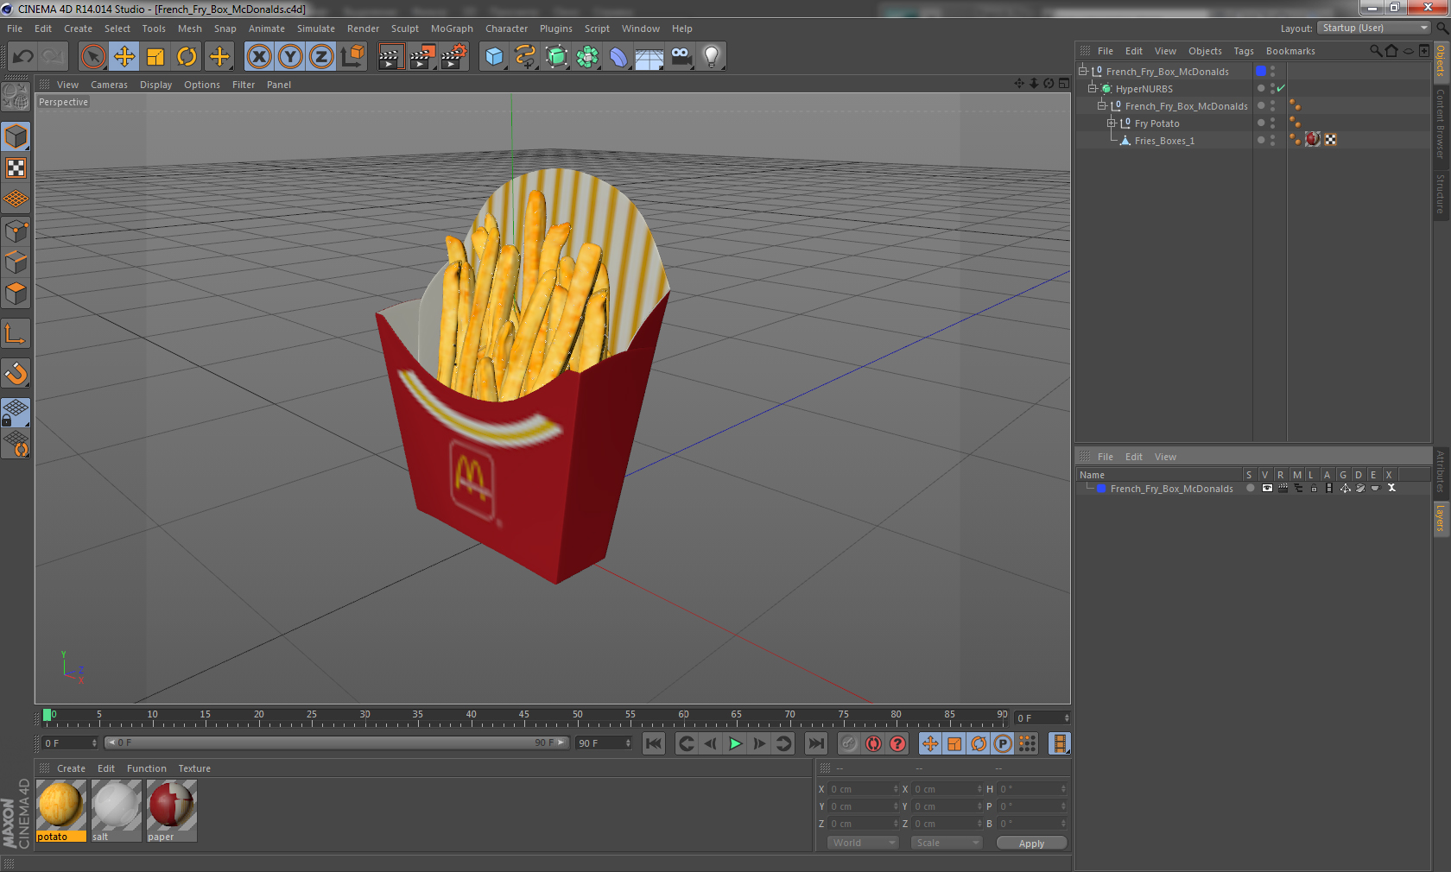Open the File menu
1451x872 pixels.
(15, 28)
